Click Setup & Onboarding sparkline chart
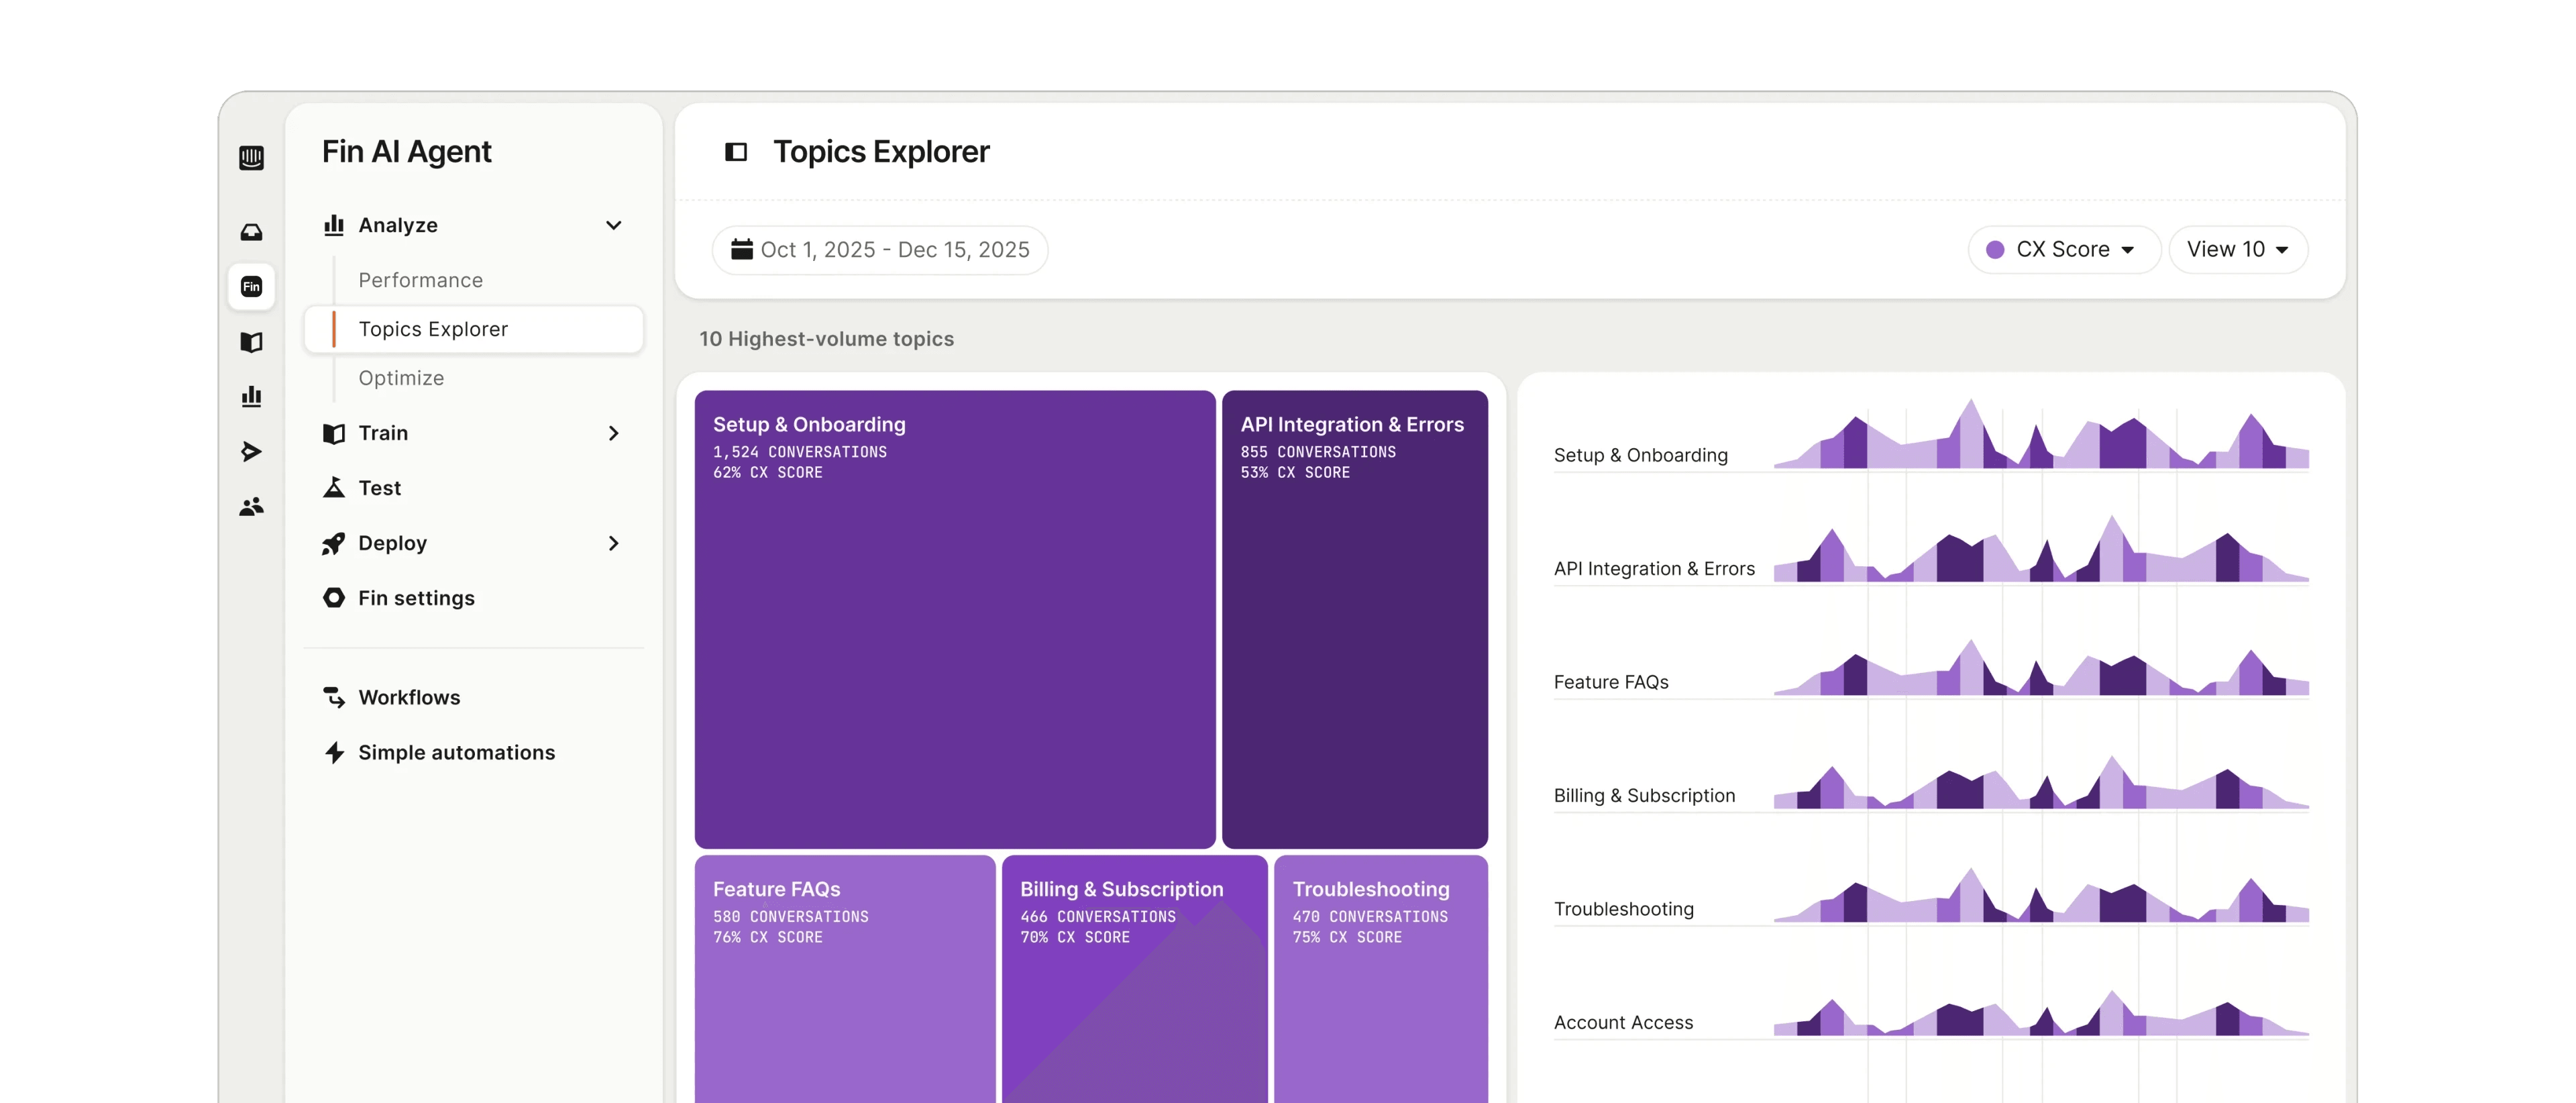This screenshot has width=2576, height=1103. coord(2041,434)
